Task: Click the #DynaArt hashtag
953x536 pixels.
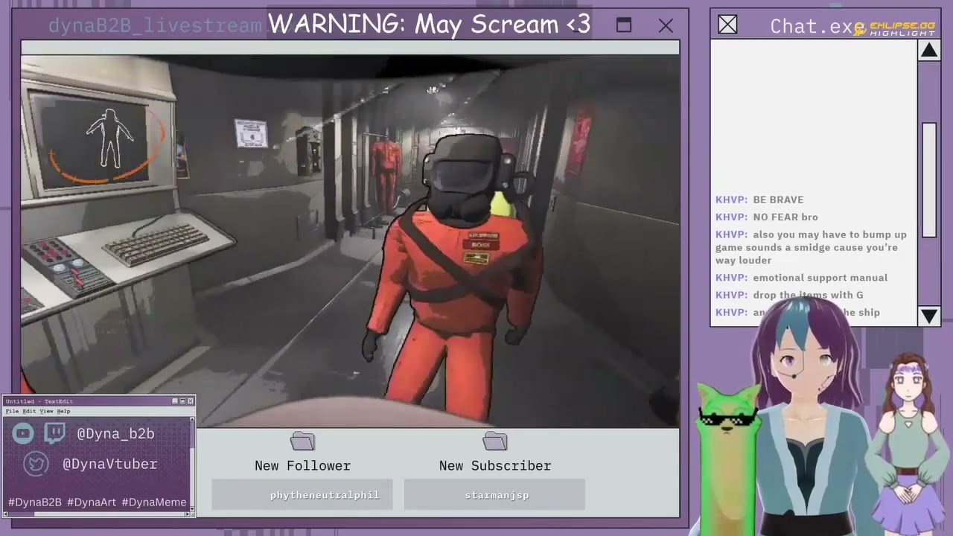Action: point(92,502)
